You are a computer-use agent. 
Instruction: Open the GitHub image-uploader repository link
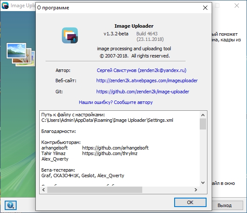click(x=143, y=92)
